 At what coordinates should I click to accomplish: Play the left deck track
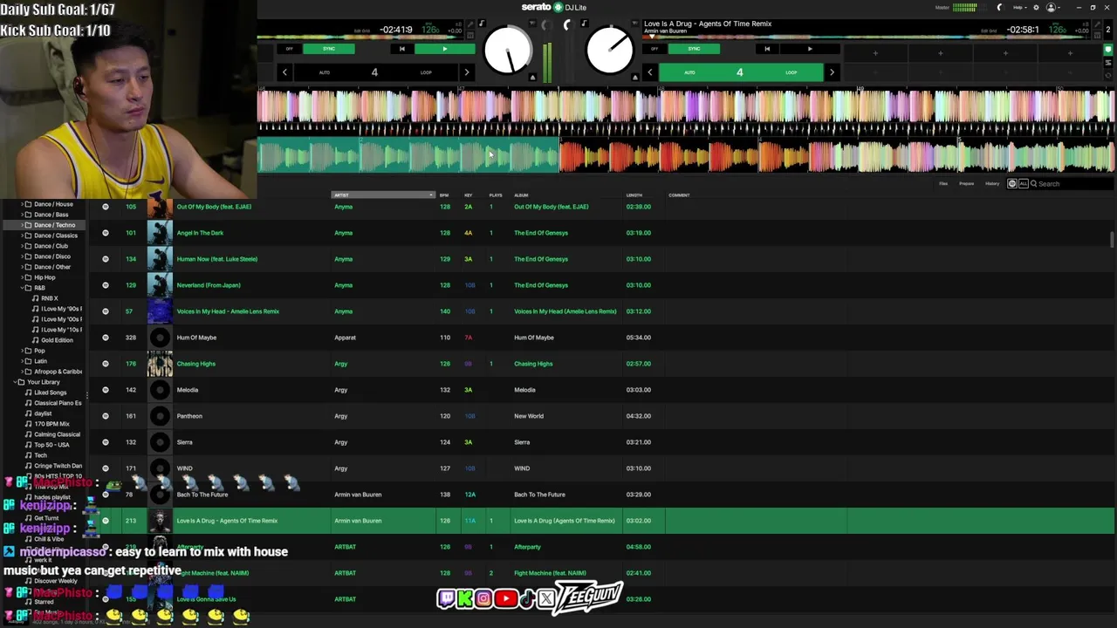click(x=444, y=49)
